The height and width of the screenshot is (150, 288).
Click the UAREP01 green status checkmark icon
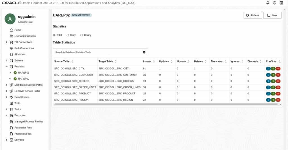point(15,73)
